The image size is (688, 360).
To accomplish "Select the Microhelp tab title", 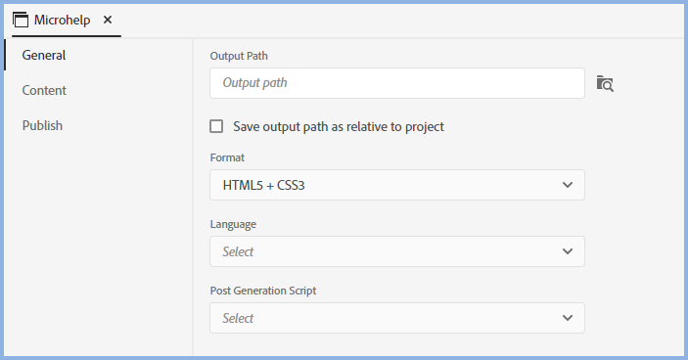I will 63,20.
